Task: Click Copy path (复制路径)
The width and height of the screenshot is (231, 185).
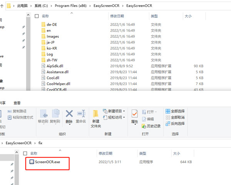Action: (17, 111)
